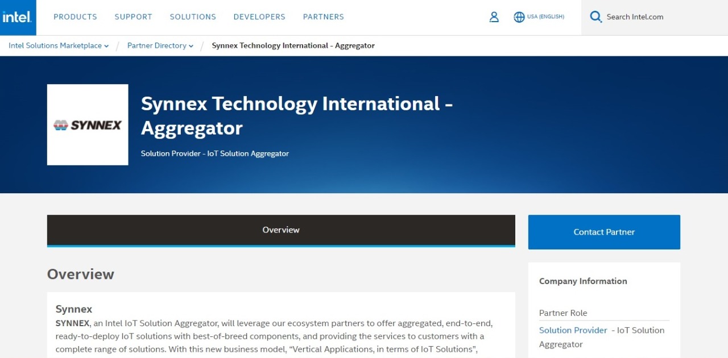Click the Synnex subheading in overview
The height and width of the screenshot is (358, 728).
click(x=74, y=309)
